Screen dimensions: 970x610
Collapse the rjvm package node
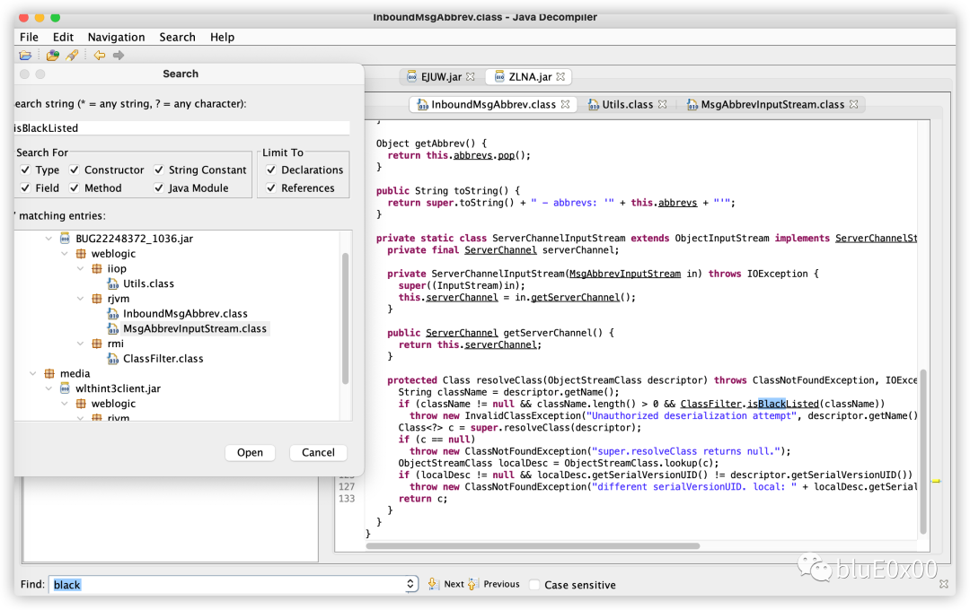pyautogui.click(x=81, y=299)
